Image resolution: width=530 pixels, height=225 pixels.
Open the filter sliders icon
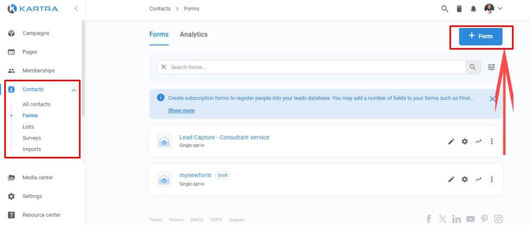[x=491, y=67]
